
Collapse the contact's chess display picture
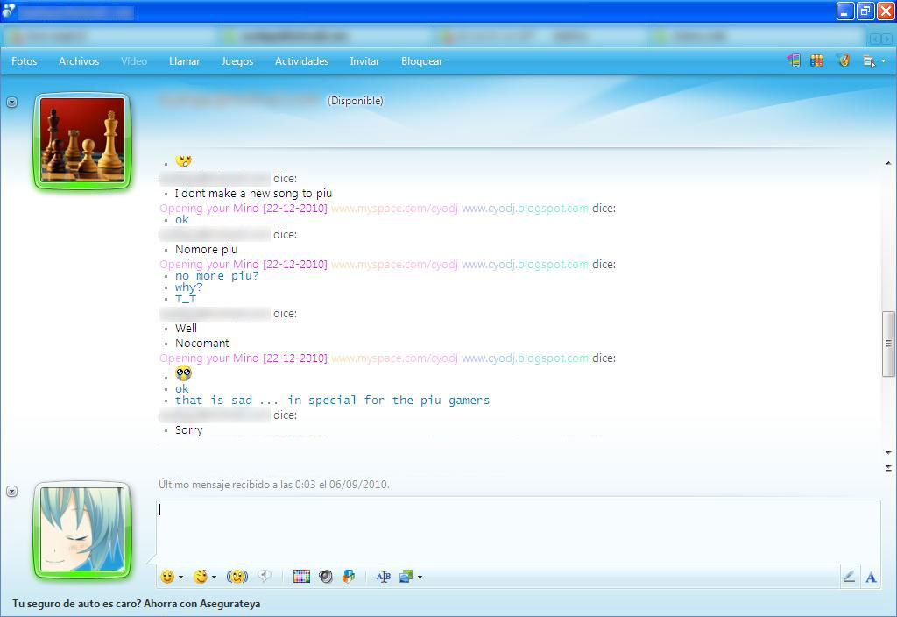(12, 103)
